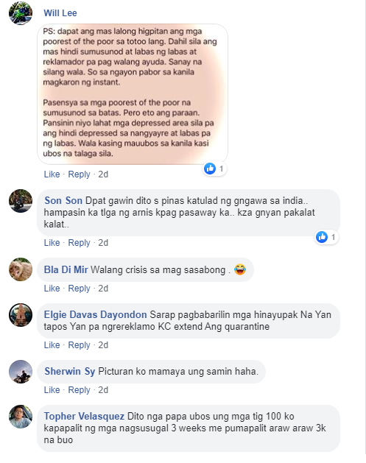Screen dimensions: 366x463
Task: Like Sherwin Sy's comment
Action: tap(52, 390)
